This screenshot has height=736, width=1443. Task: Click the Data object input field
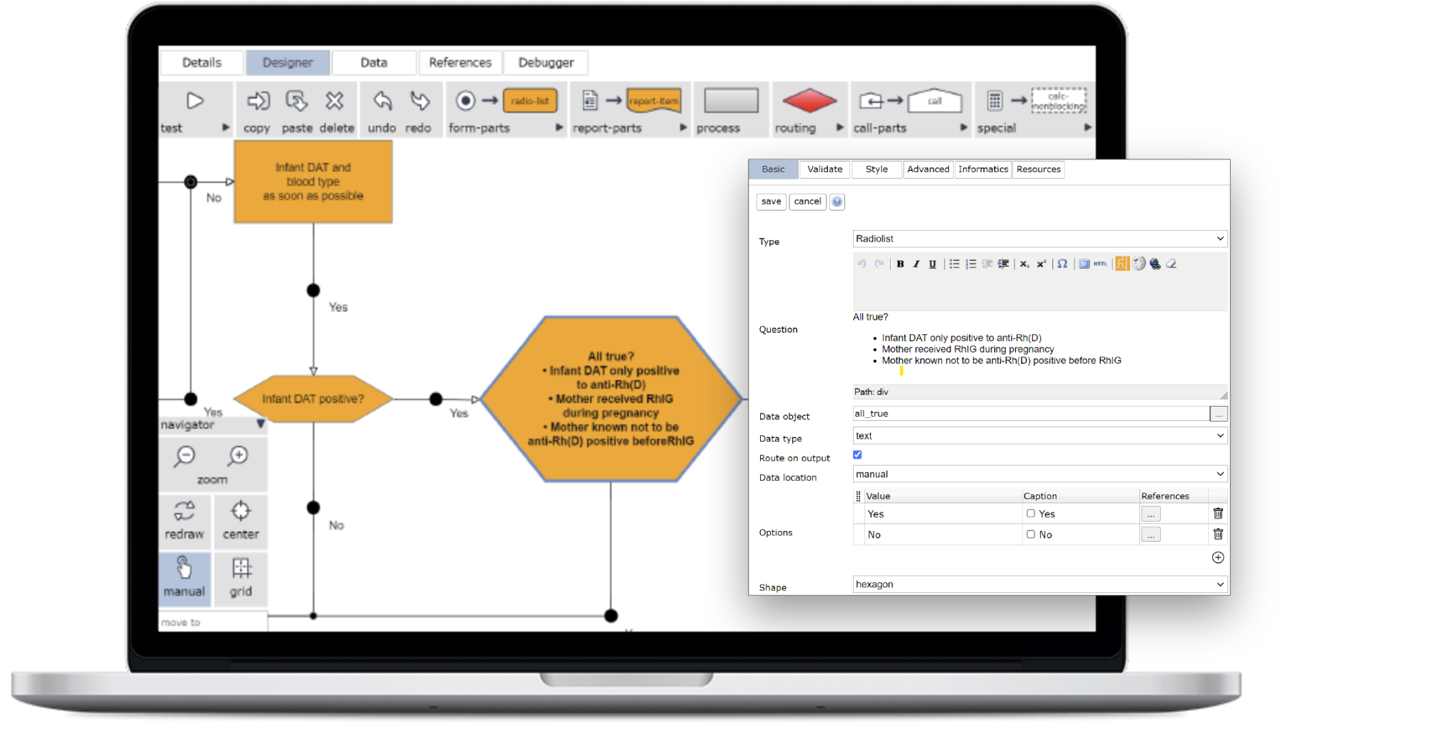(1029, 414)
